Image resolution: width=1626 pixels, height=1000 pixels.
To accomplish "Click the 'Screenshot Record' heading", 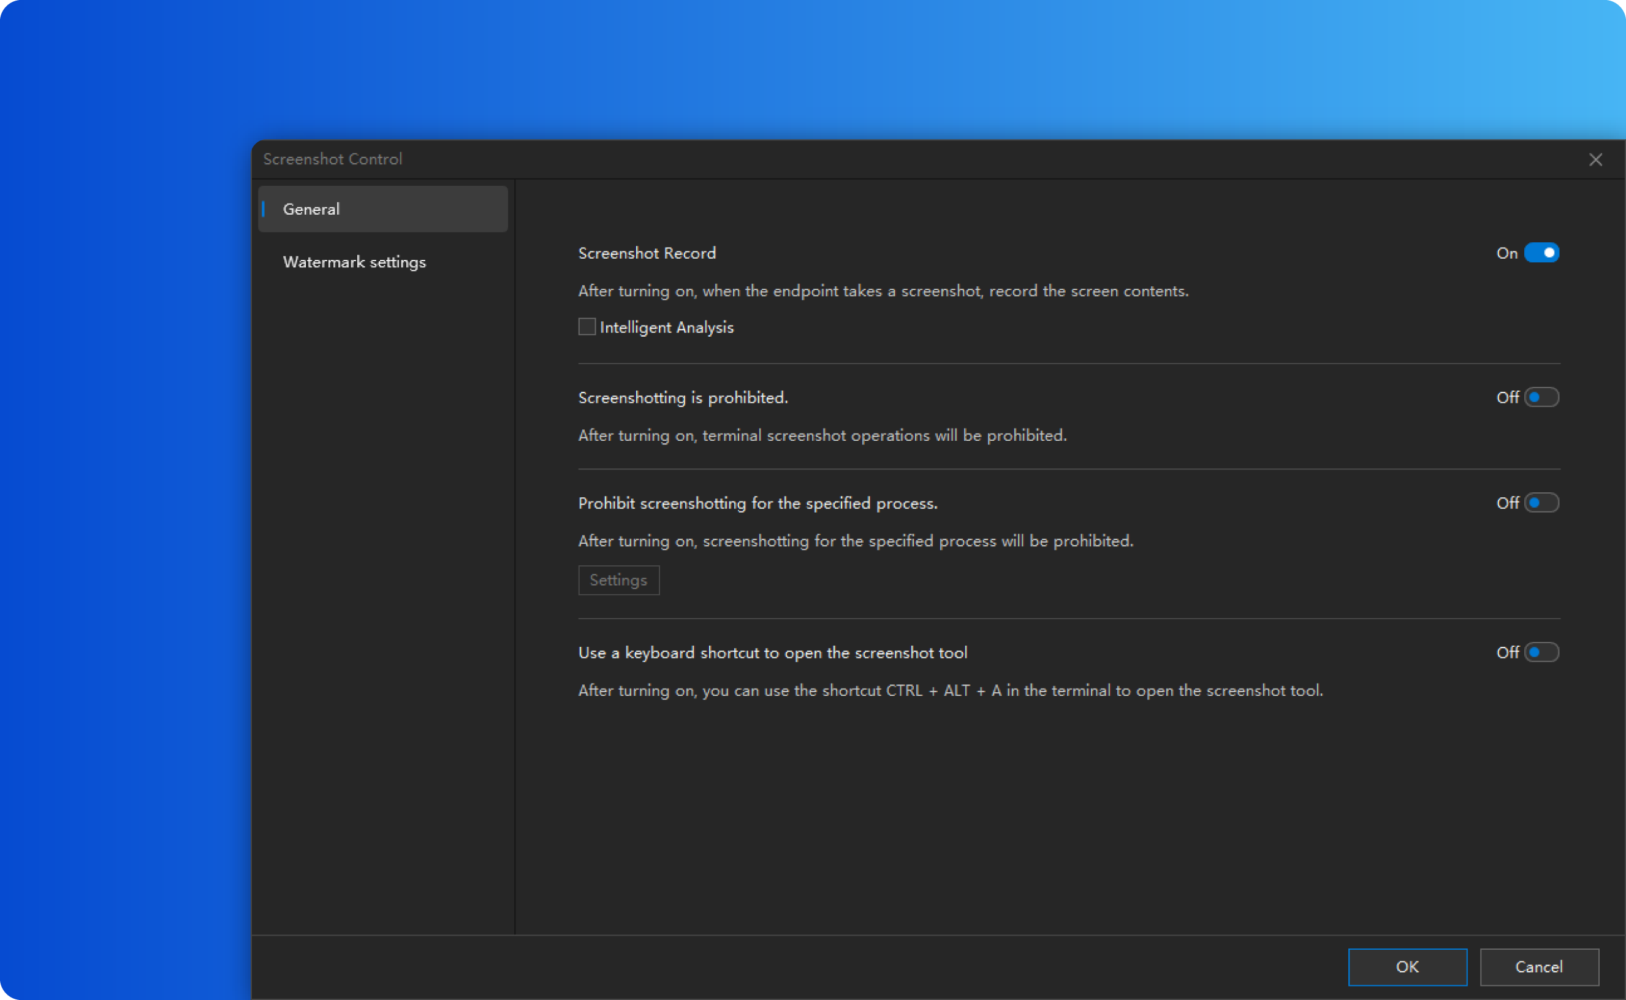I will click(x=647, y=253).
